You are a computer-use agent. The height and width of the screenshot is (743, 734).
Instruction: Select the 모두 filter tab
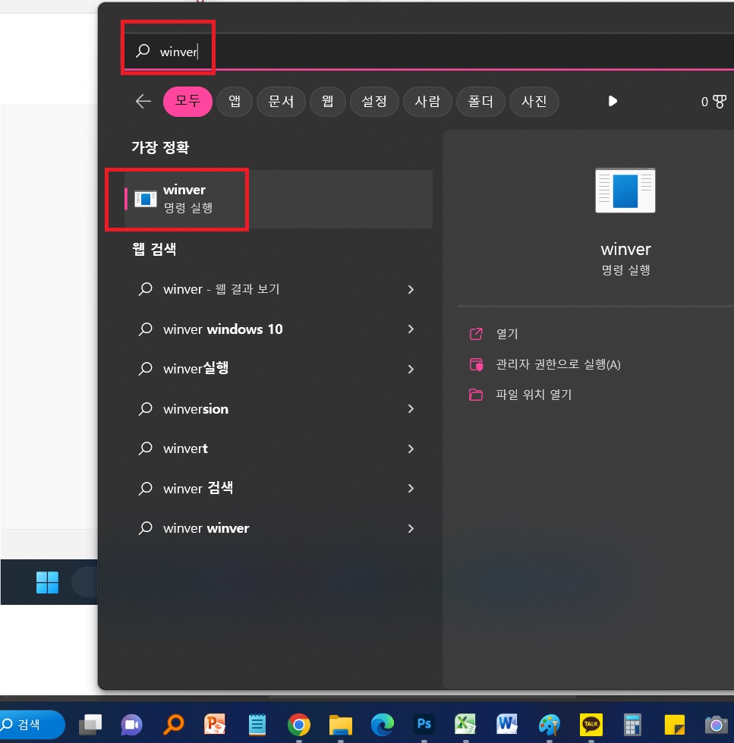pos(187,102)
